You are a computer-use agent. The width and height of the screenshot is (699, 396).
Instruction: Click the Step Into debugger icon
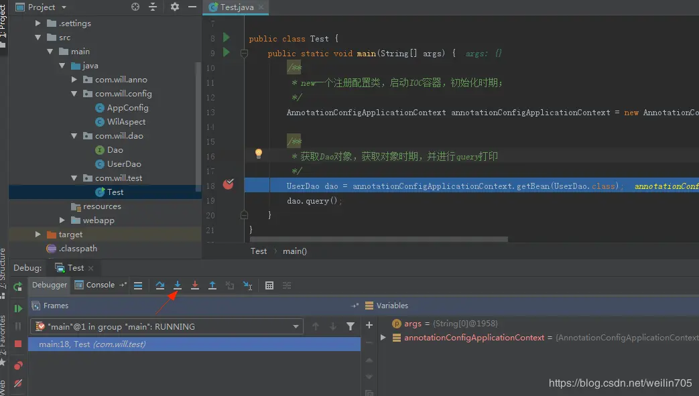pos(178,285)
